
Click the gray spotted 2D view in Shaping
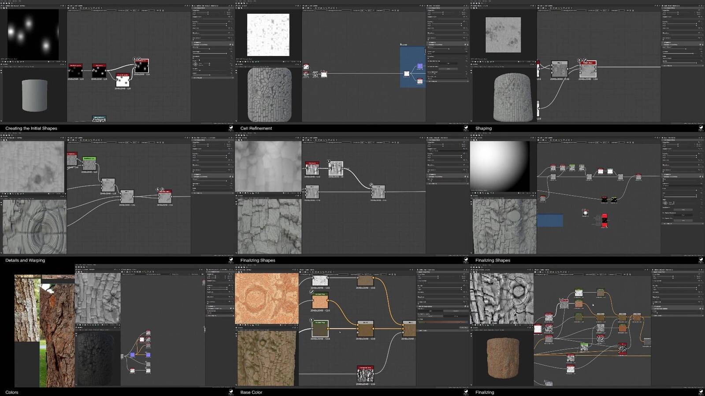coord(503,35)
